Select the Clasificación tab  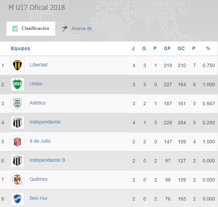31,29
